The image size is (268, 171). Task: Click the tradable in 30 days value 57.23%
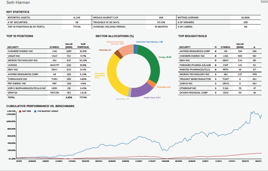pyautogui.click(x=161, y=22)
